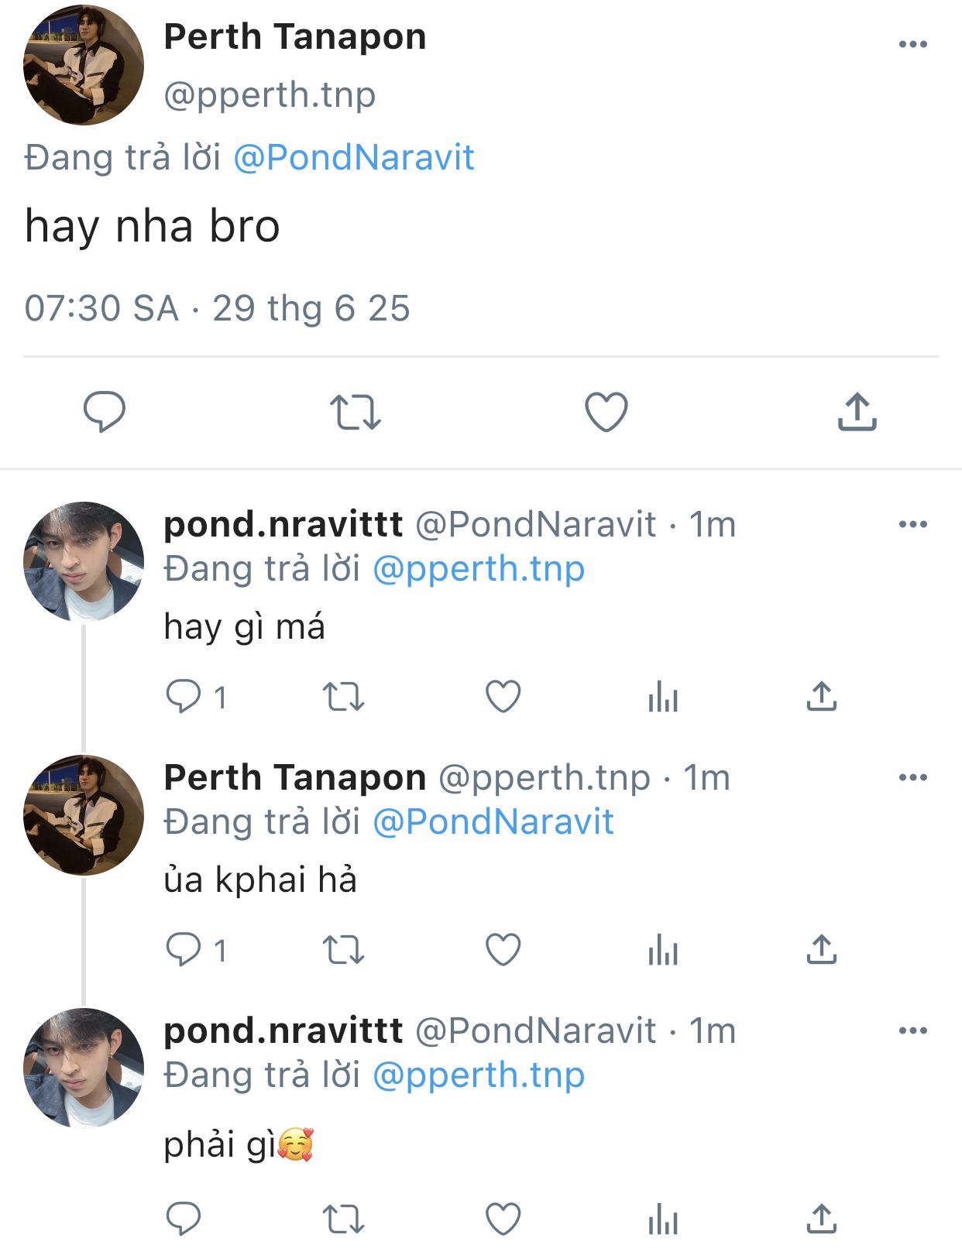Open Perth Tanapon's avatar on main tweet
This screenshot has width=962, height=1255.
(84, 65)
